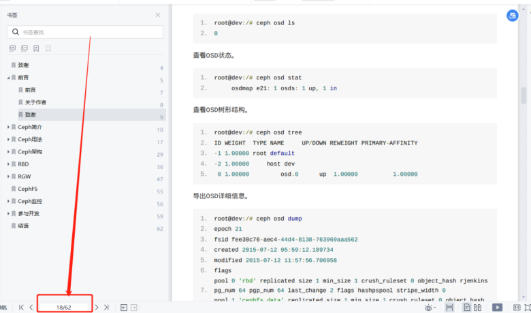Click the code line 'ceph osd stat'
531x313 pixels.
(258, 77)
